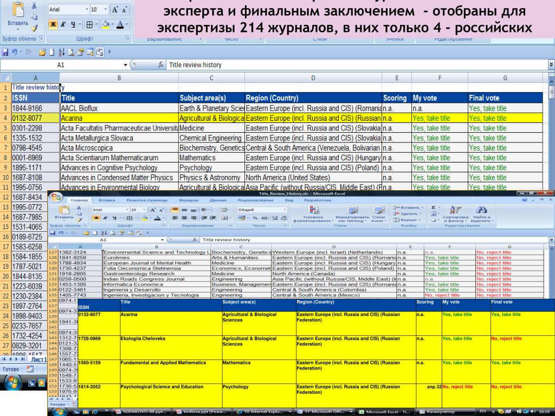Expand the Name Box dropdown arrow in background Excel

point(125,65)
